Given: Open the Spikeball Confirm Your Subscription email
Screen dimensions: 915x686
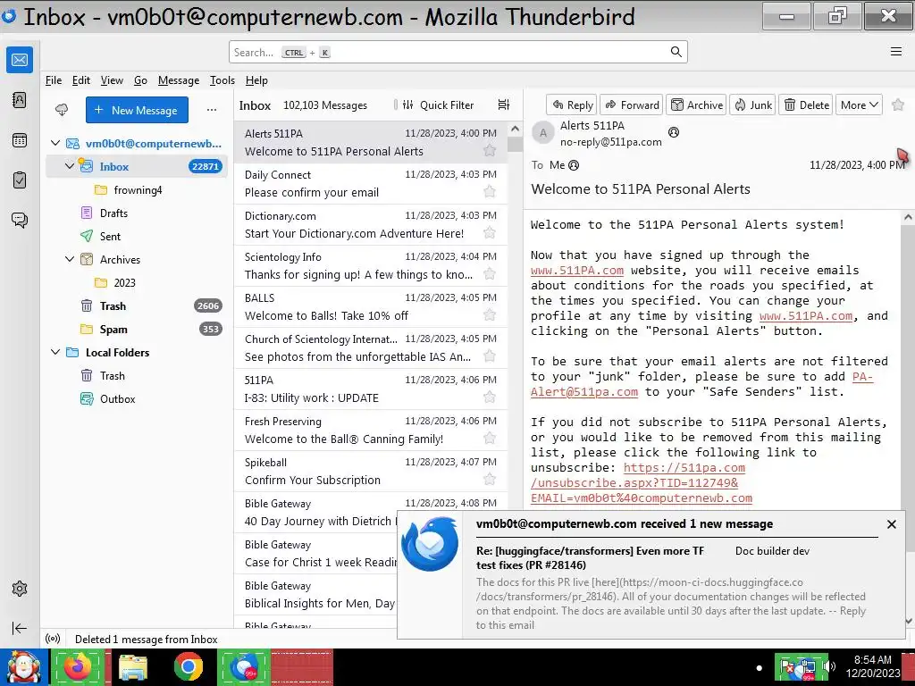Looking at the screenshot, I should [x=371, y=471].
